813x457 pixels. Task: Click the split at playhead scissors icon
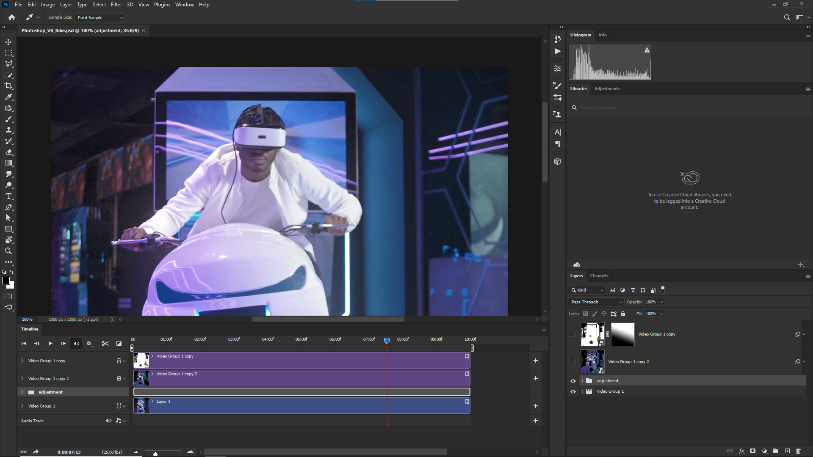pyautogui.click(x=105, y=344)
